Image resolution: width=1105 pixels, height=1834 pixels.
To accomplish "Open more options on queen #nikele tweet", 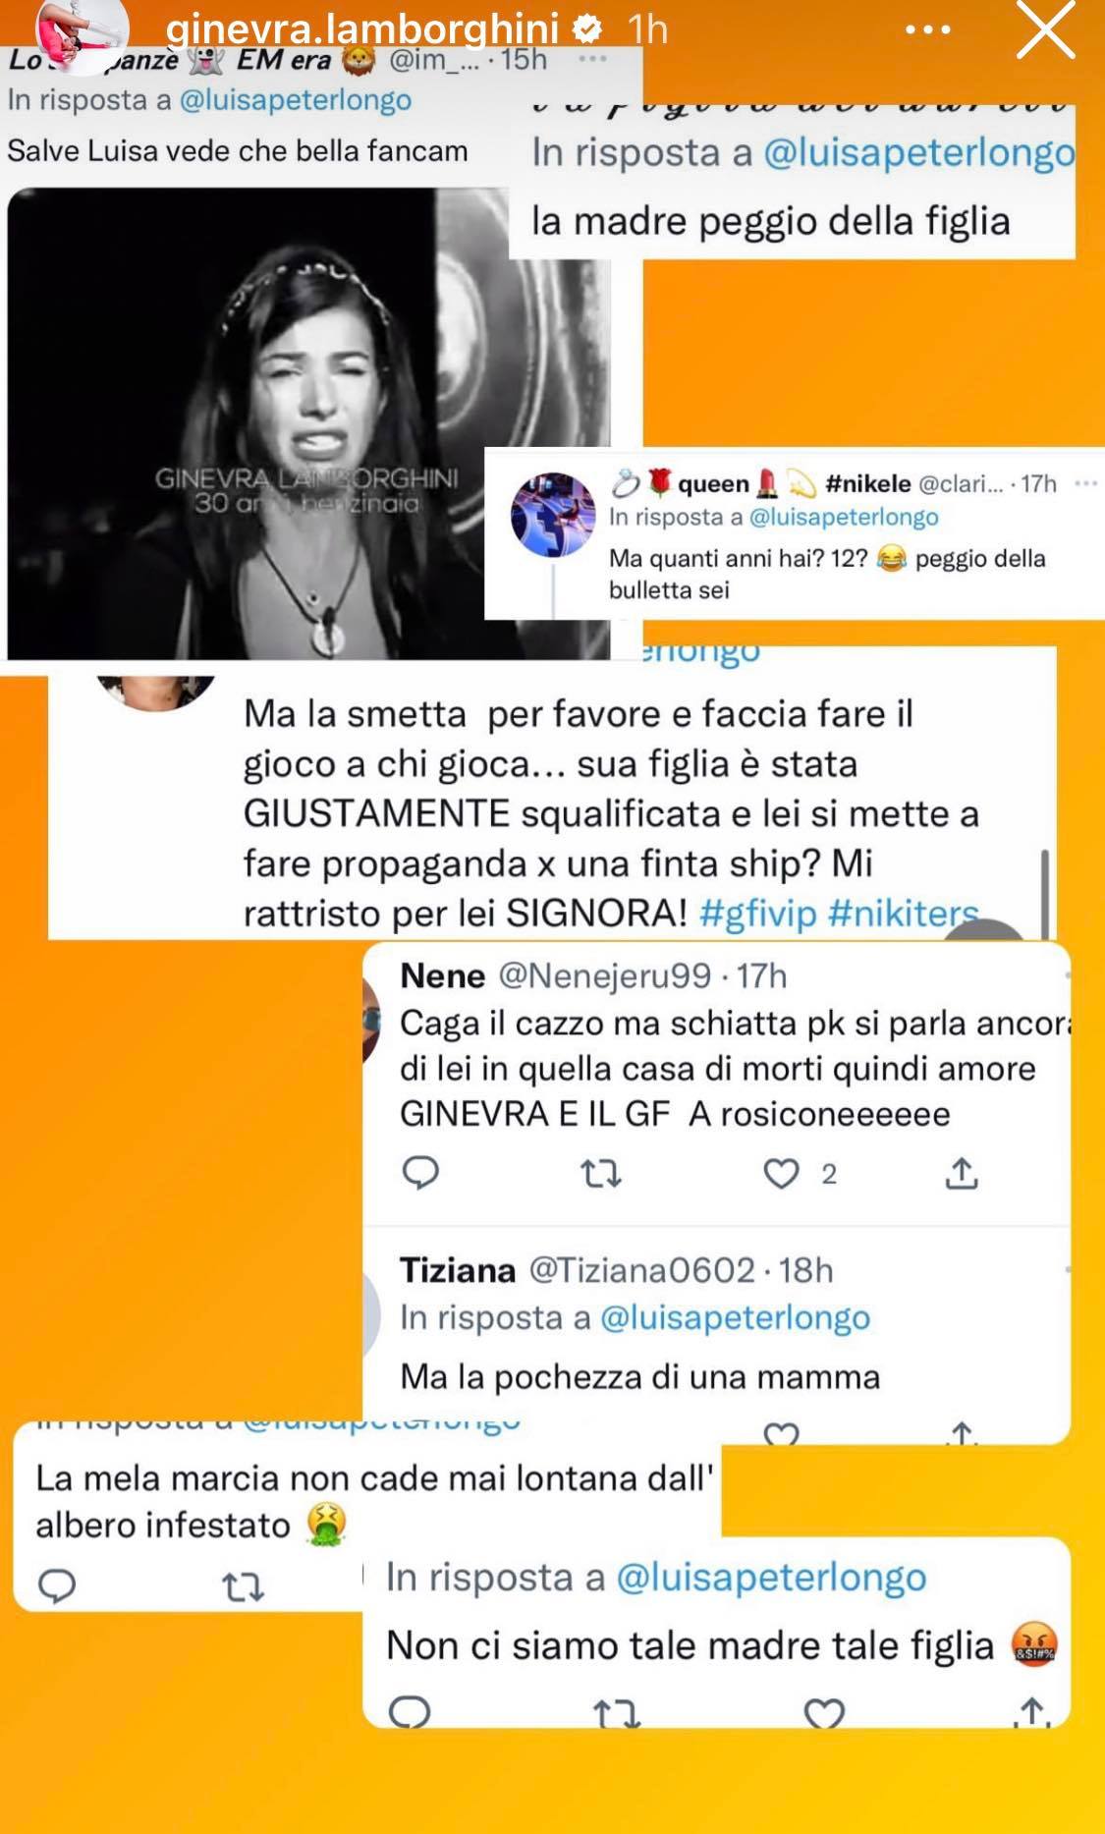I will 1085,483.
